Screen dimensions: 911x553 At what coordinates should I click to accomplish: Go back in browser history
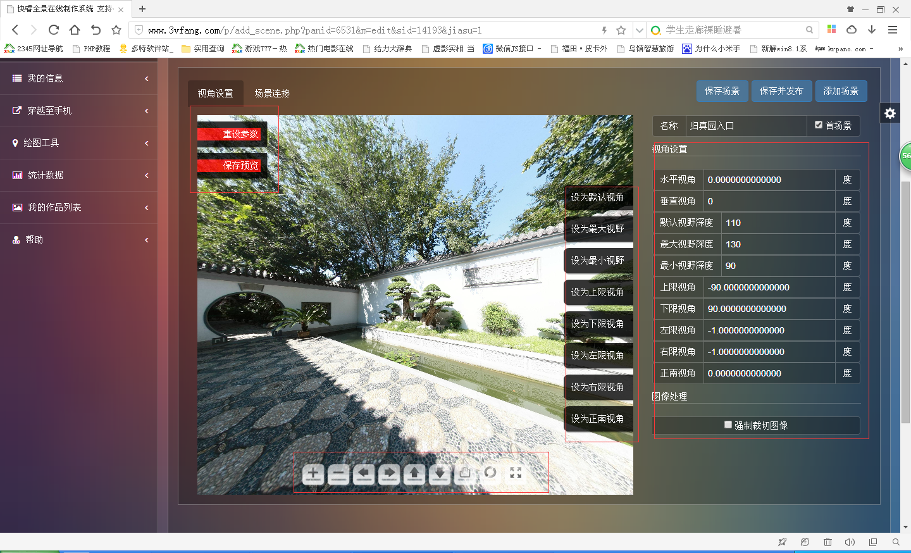coord(15,30)
